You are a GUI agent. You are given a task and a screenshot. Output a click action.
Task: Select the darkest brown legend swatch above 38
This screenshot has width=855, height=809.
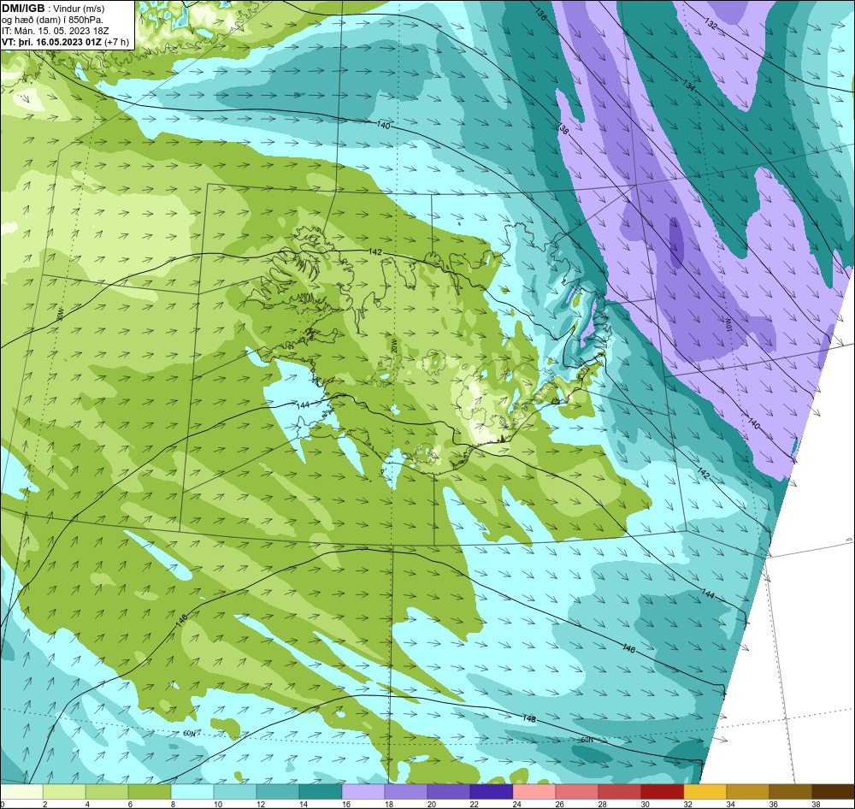[833, 792]
